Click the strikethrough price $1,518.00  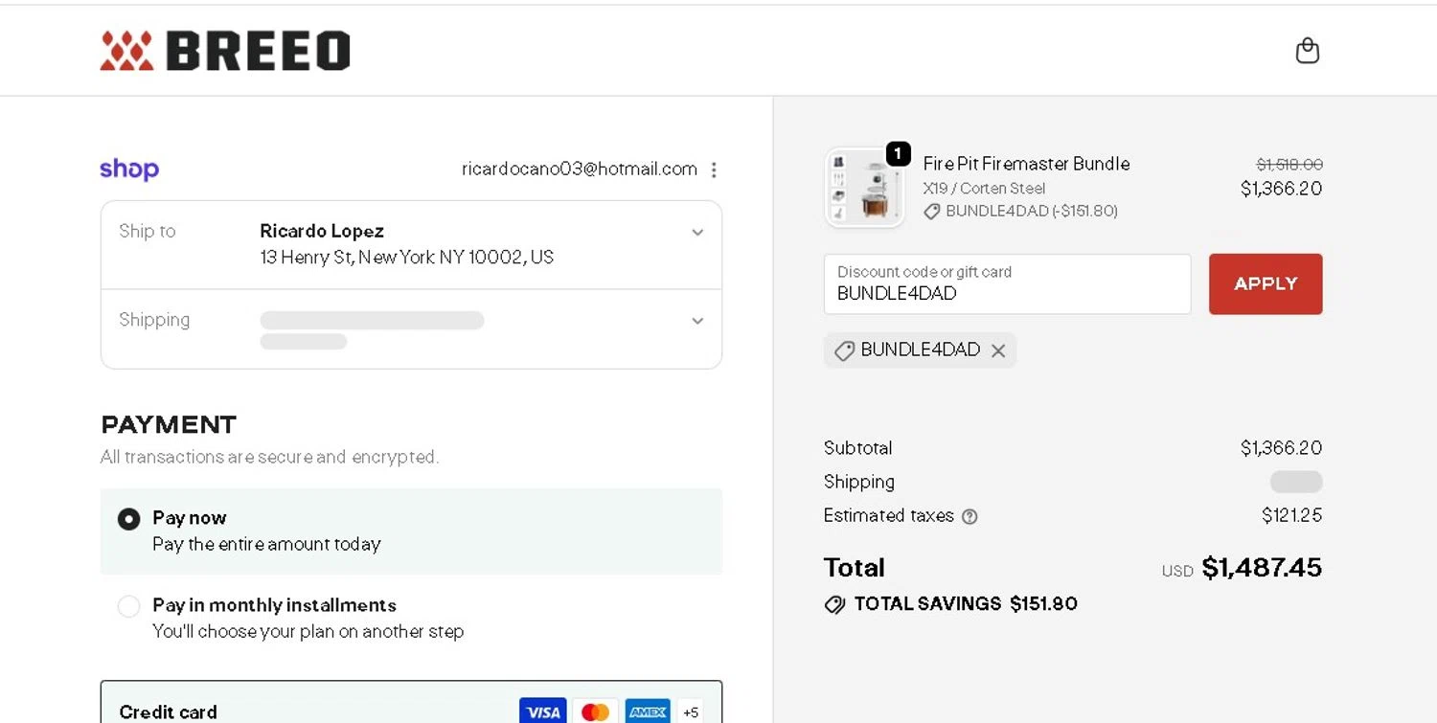(1289, 165)
